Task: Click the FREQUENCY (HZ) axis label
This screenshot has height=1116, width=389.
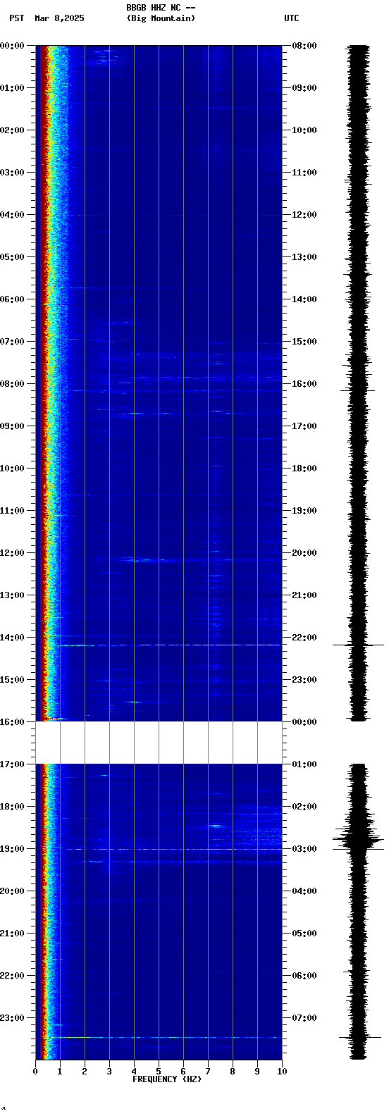Action: coord(167,1079)
